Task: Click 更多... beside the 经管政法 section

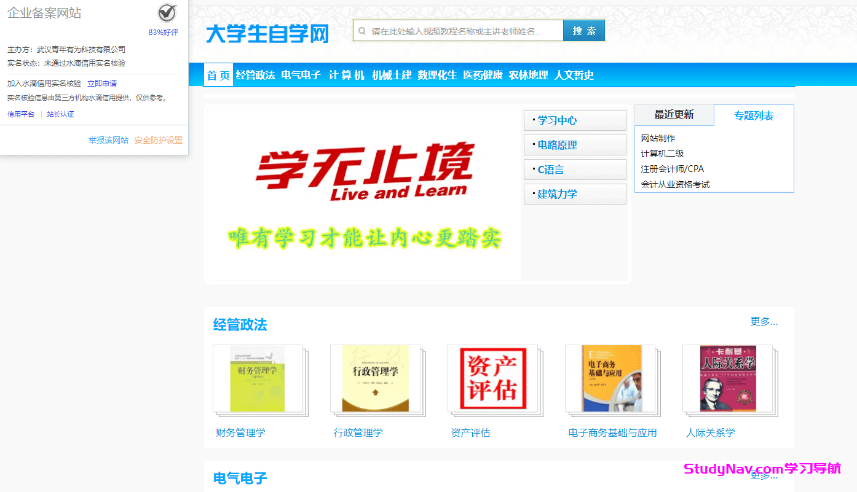Action: click(x=764, y=321)
